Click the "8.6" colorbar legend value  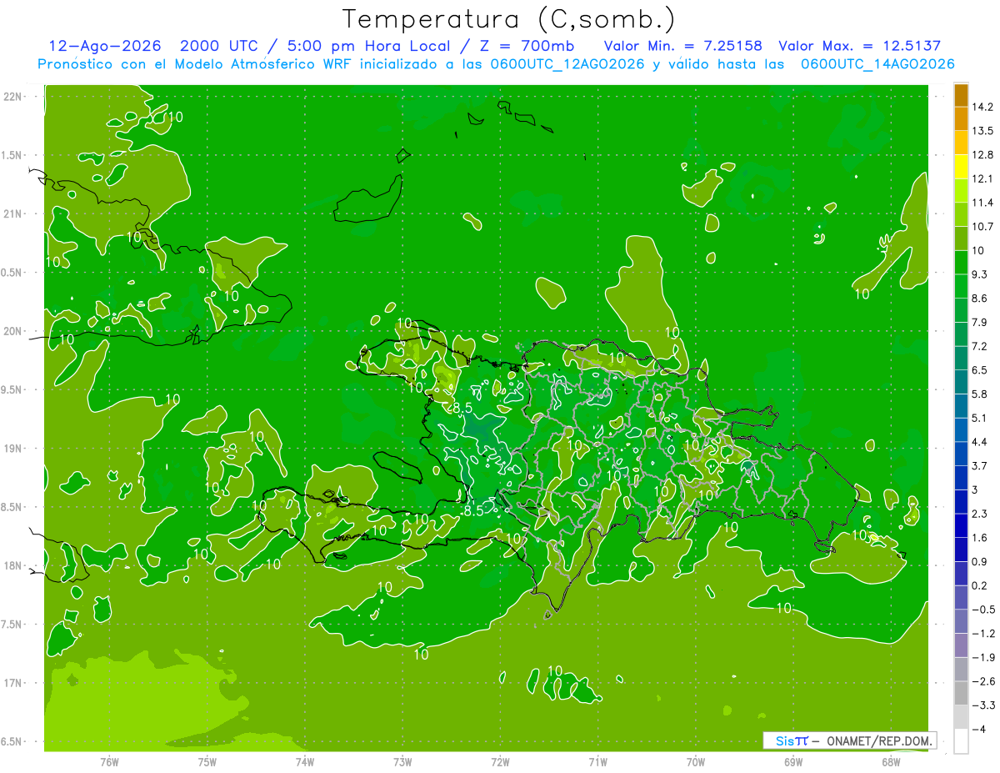click(980, 299)
